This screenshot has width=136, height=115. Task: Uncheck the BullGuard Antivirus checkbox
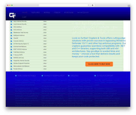coord(11,36)
